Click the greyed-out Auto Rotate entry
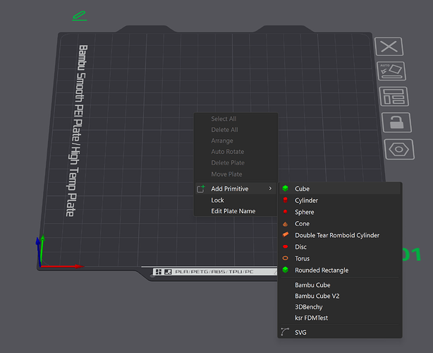This screenshot has height=353, width=433. [236, 152]
